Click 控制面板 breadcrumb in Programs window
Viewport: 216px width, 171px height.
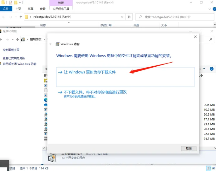point(36,39)
